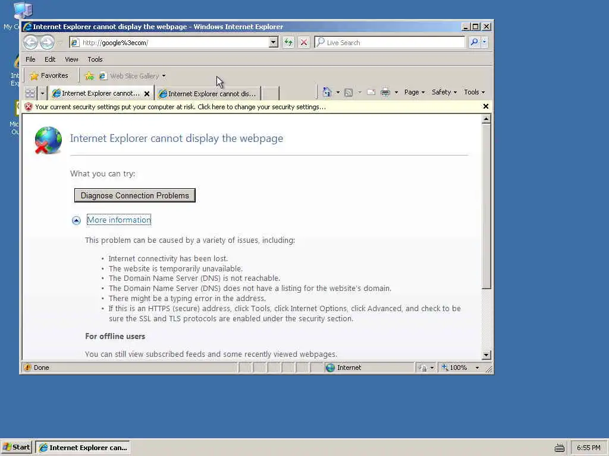The image size is (609, 456).
Task: Open the Tools menu in menu bar
Action: click(95, 59)
